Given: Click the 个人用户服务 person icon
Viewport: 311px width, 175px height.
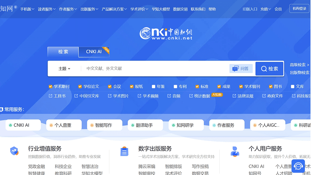Looking at the screenshot, I should (235, 151).
